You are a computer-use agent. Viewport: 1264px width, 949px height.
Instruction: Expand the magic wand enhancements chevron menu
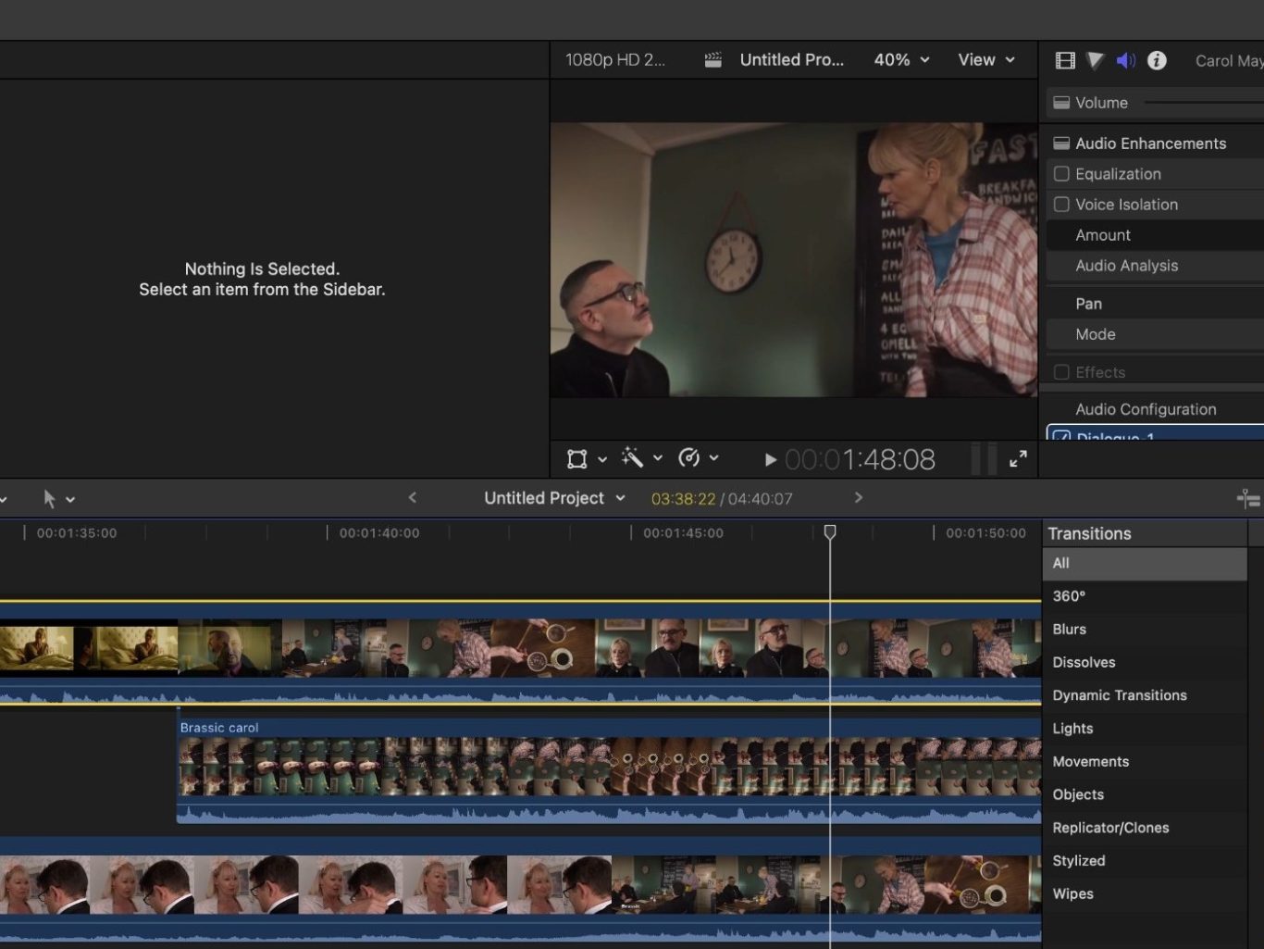point(658,458)
